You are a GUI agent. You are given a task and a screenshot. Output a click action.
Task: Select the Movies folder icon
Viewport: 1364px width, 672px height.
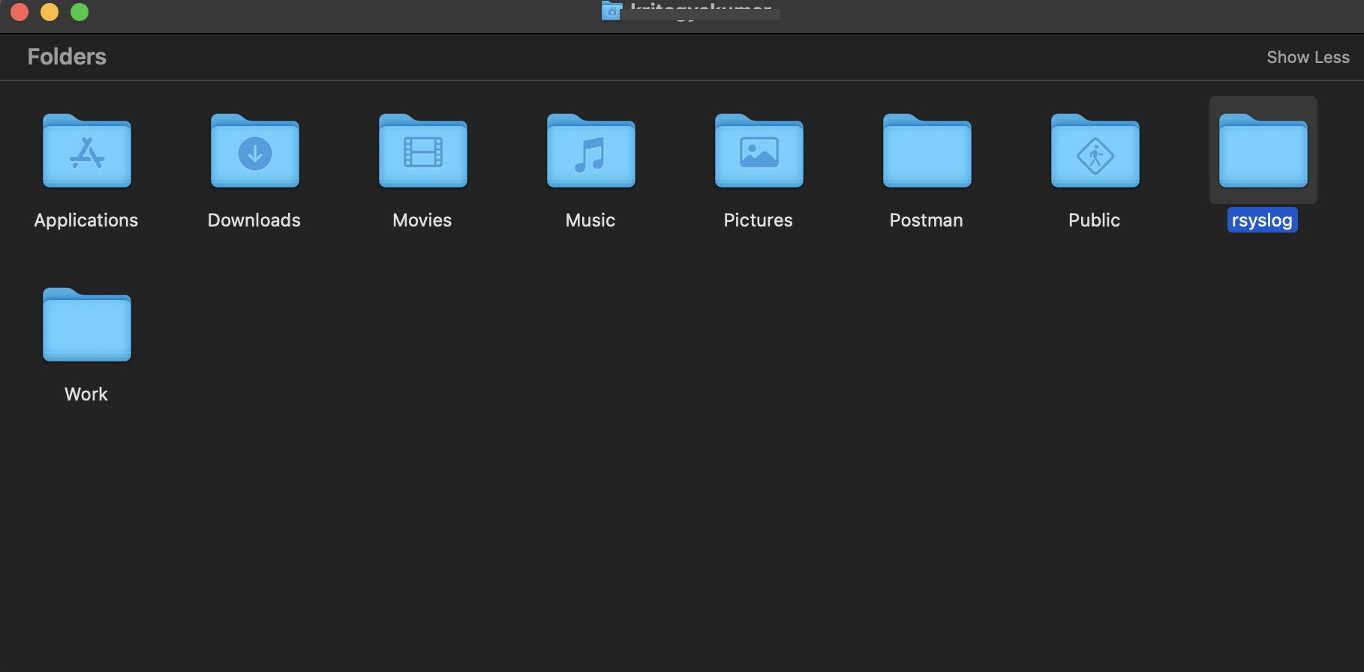pos(423,151)
